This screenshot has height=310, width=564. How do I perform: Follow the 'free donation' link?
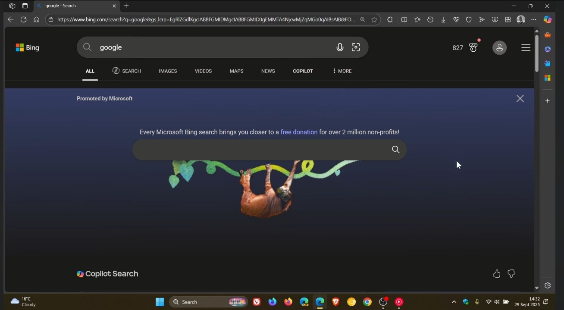coord(299,132)
